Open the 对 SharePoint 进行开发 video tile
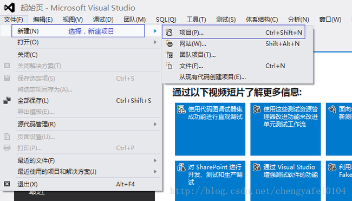 point(210,181)
